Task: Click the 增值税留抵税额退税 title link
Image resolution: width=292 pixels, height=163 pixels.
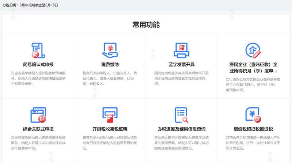Action: pos(253,129)
